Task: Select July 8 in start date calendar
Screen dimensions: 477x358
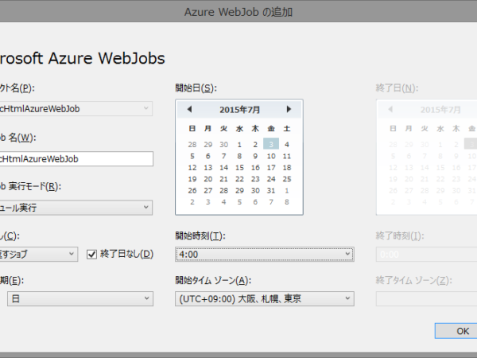Action: coord(239,156)
